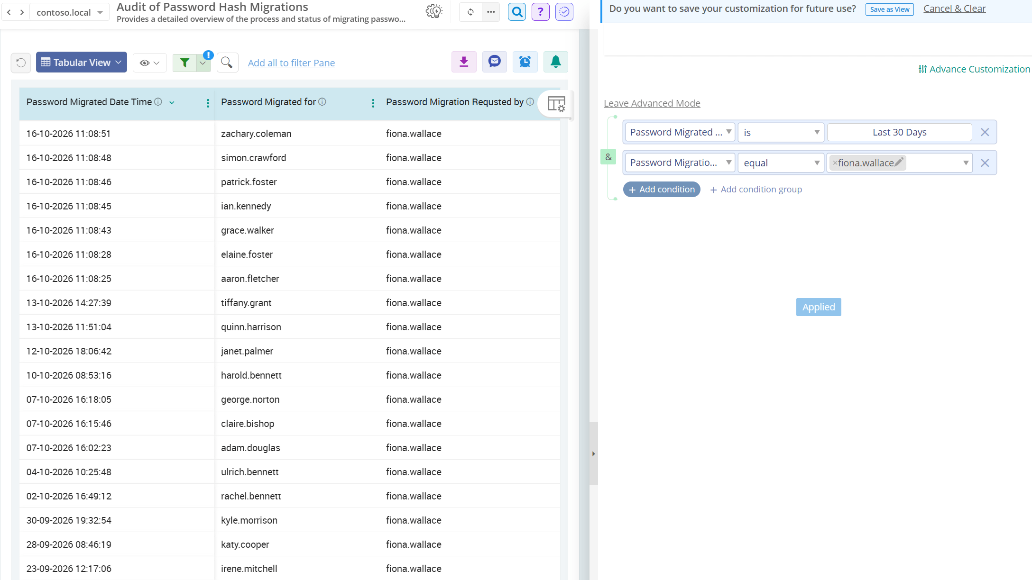Click the Cancel & Clear link
1032x580 pixels.
[x=954, y=9]
